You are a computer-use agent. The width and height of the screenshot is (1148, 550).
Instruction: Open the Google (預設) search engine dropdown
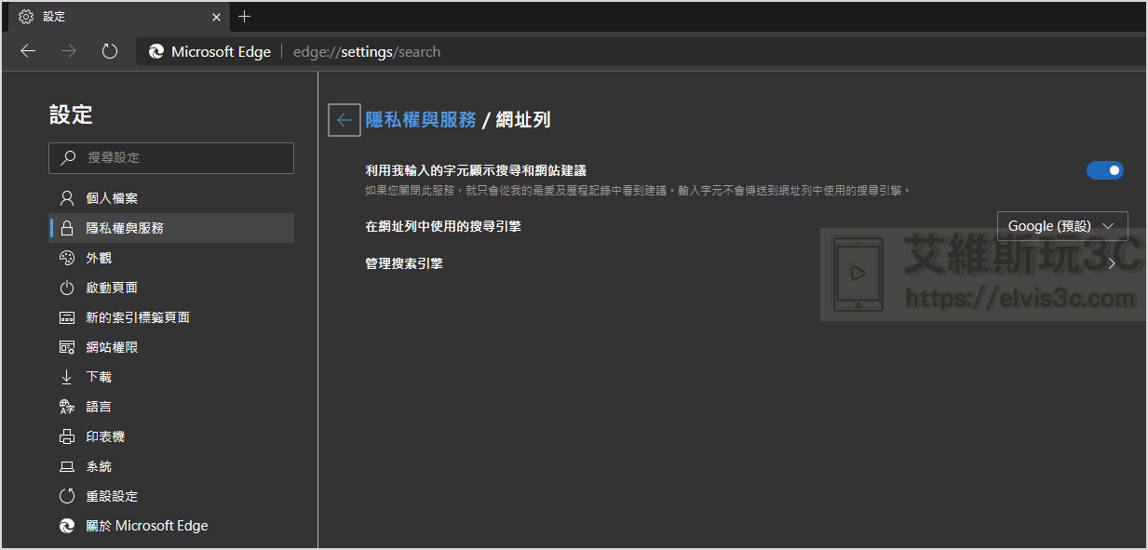click(1061, 226)
